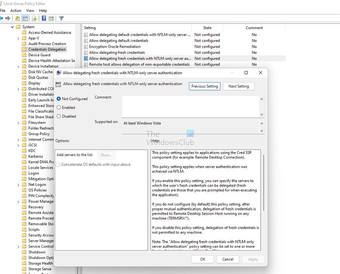Toggle the Show/Hide action pane icon

pyautogui.click(x=51, y=18)
